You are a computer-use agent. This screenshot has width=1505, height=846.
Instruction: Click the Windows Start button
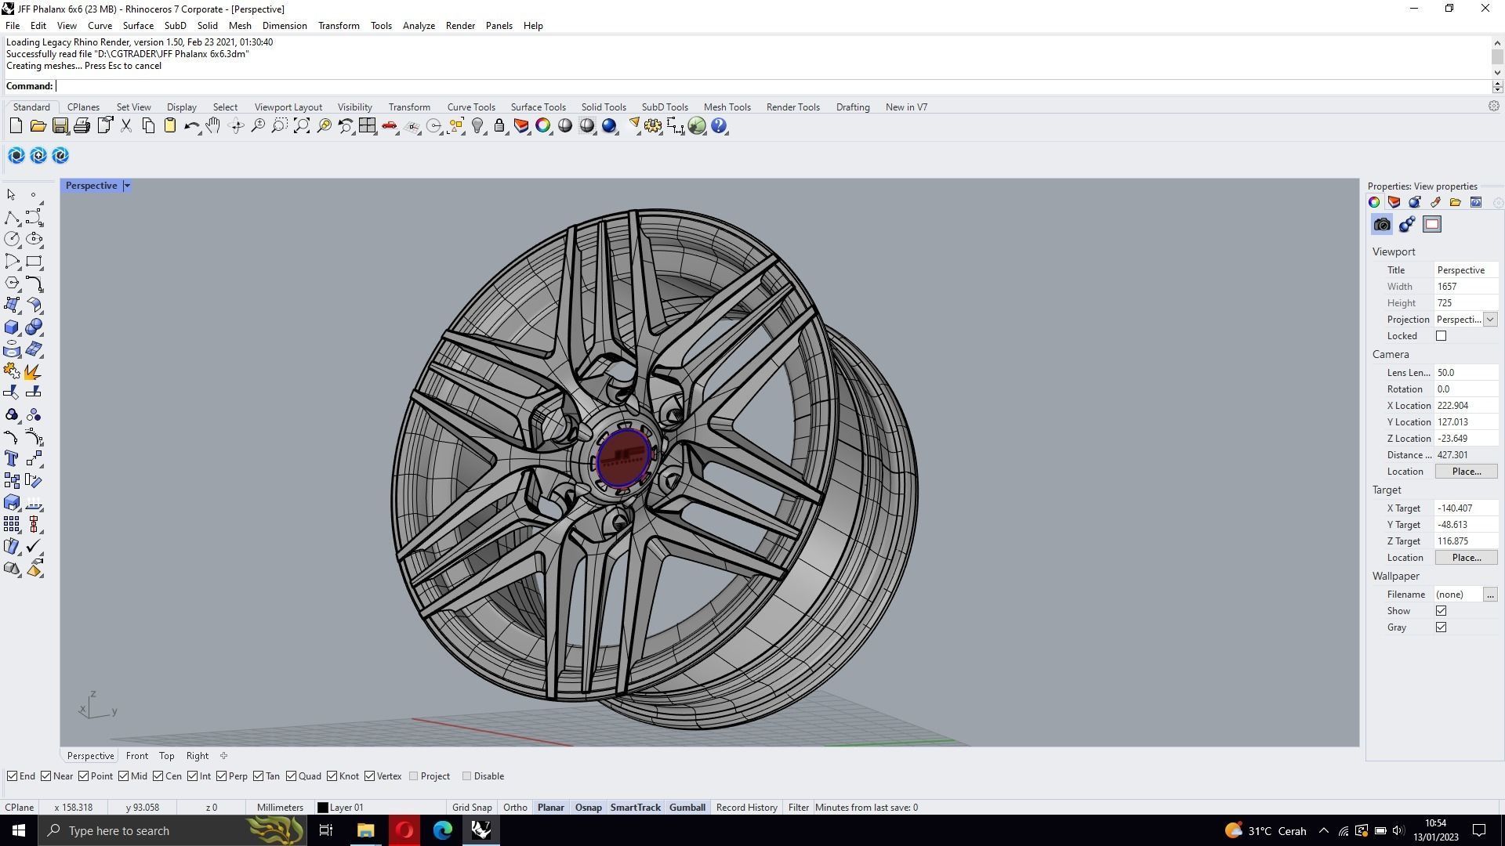pyautogui.click(x=19, y=830)
